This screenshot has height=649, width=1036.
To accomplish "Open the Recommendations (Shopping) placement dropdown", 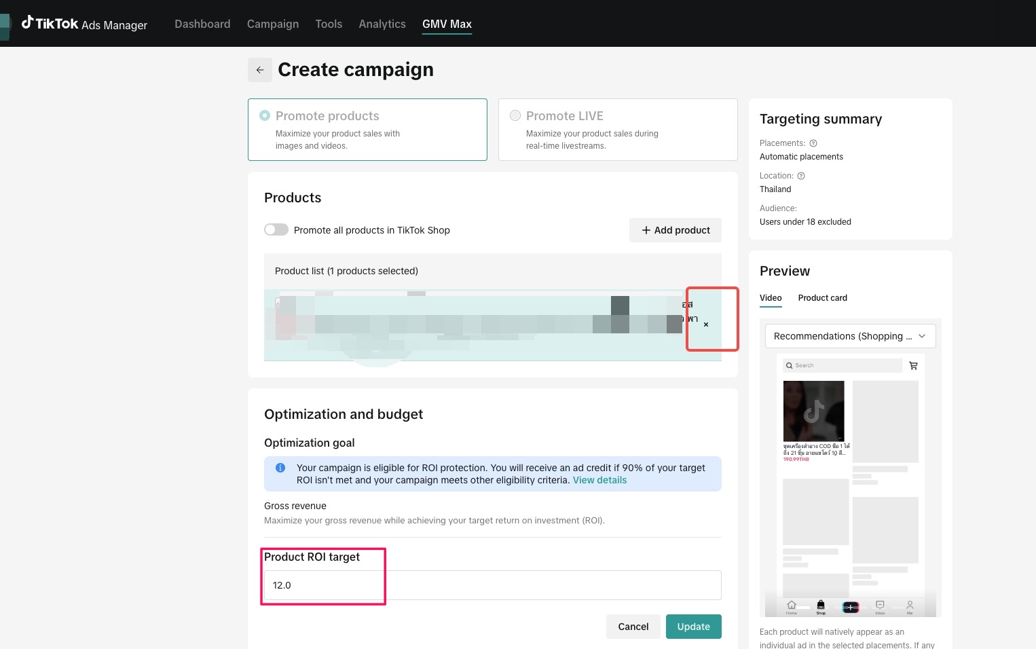I will point(850,336).
